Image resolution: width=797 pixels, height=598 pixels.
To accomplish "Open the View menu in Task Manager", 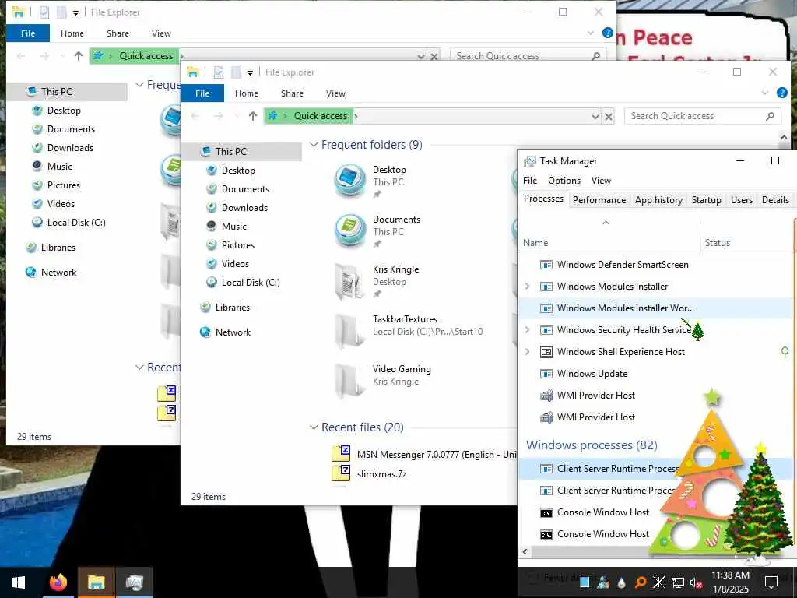I will click(601, 181).
